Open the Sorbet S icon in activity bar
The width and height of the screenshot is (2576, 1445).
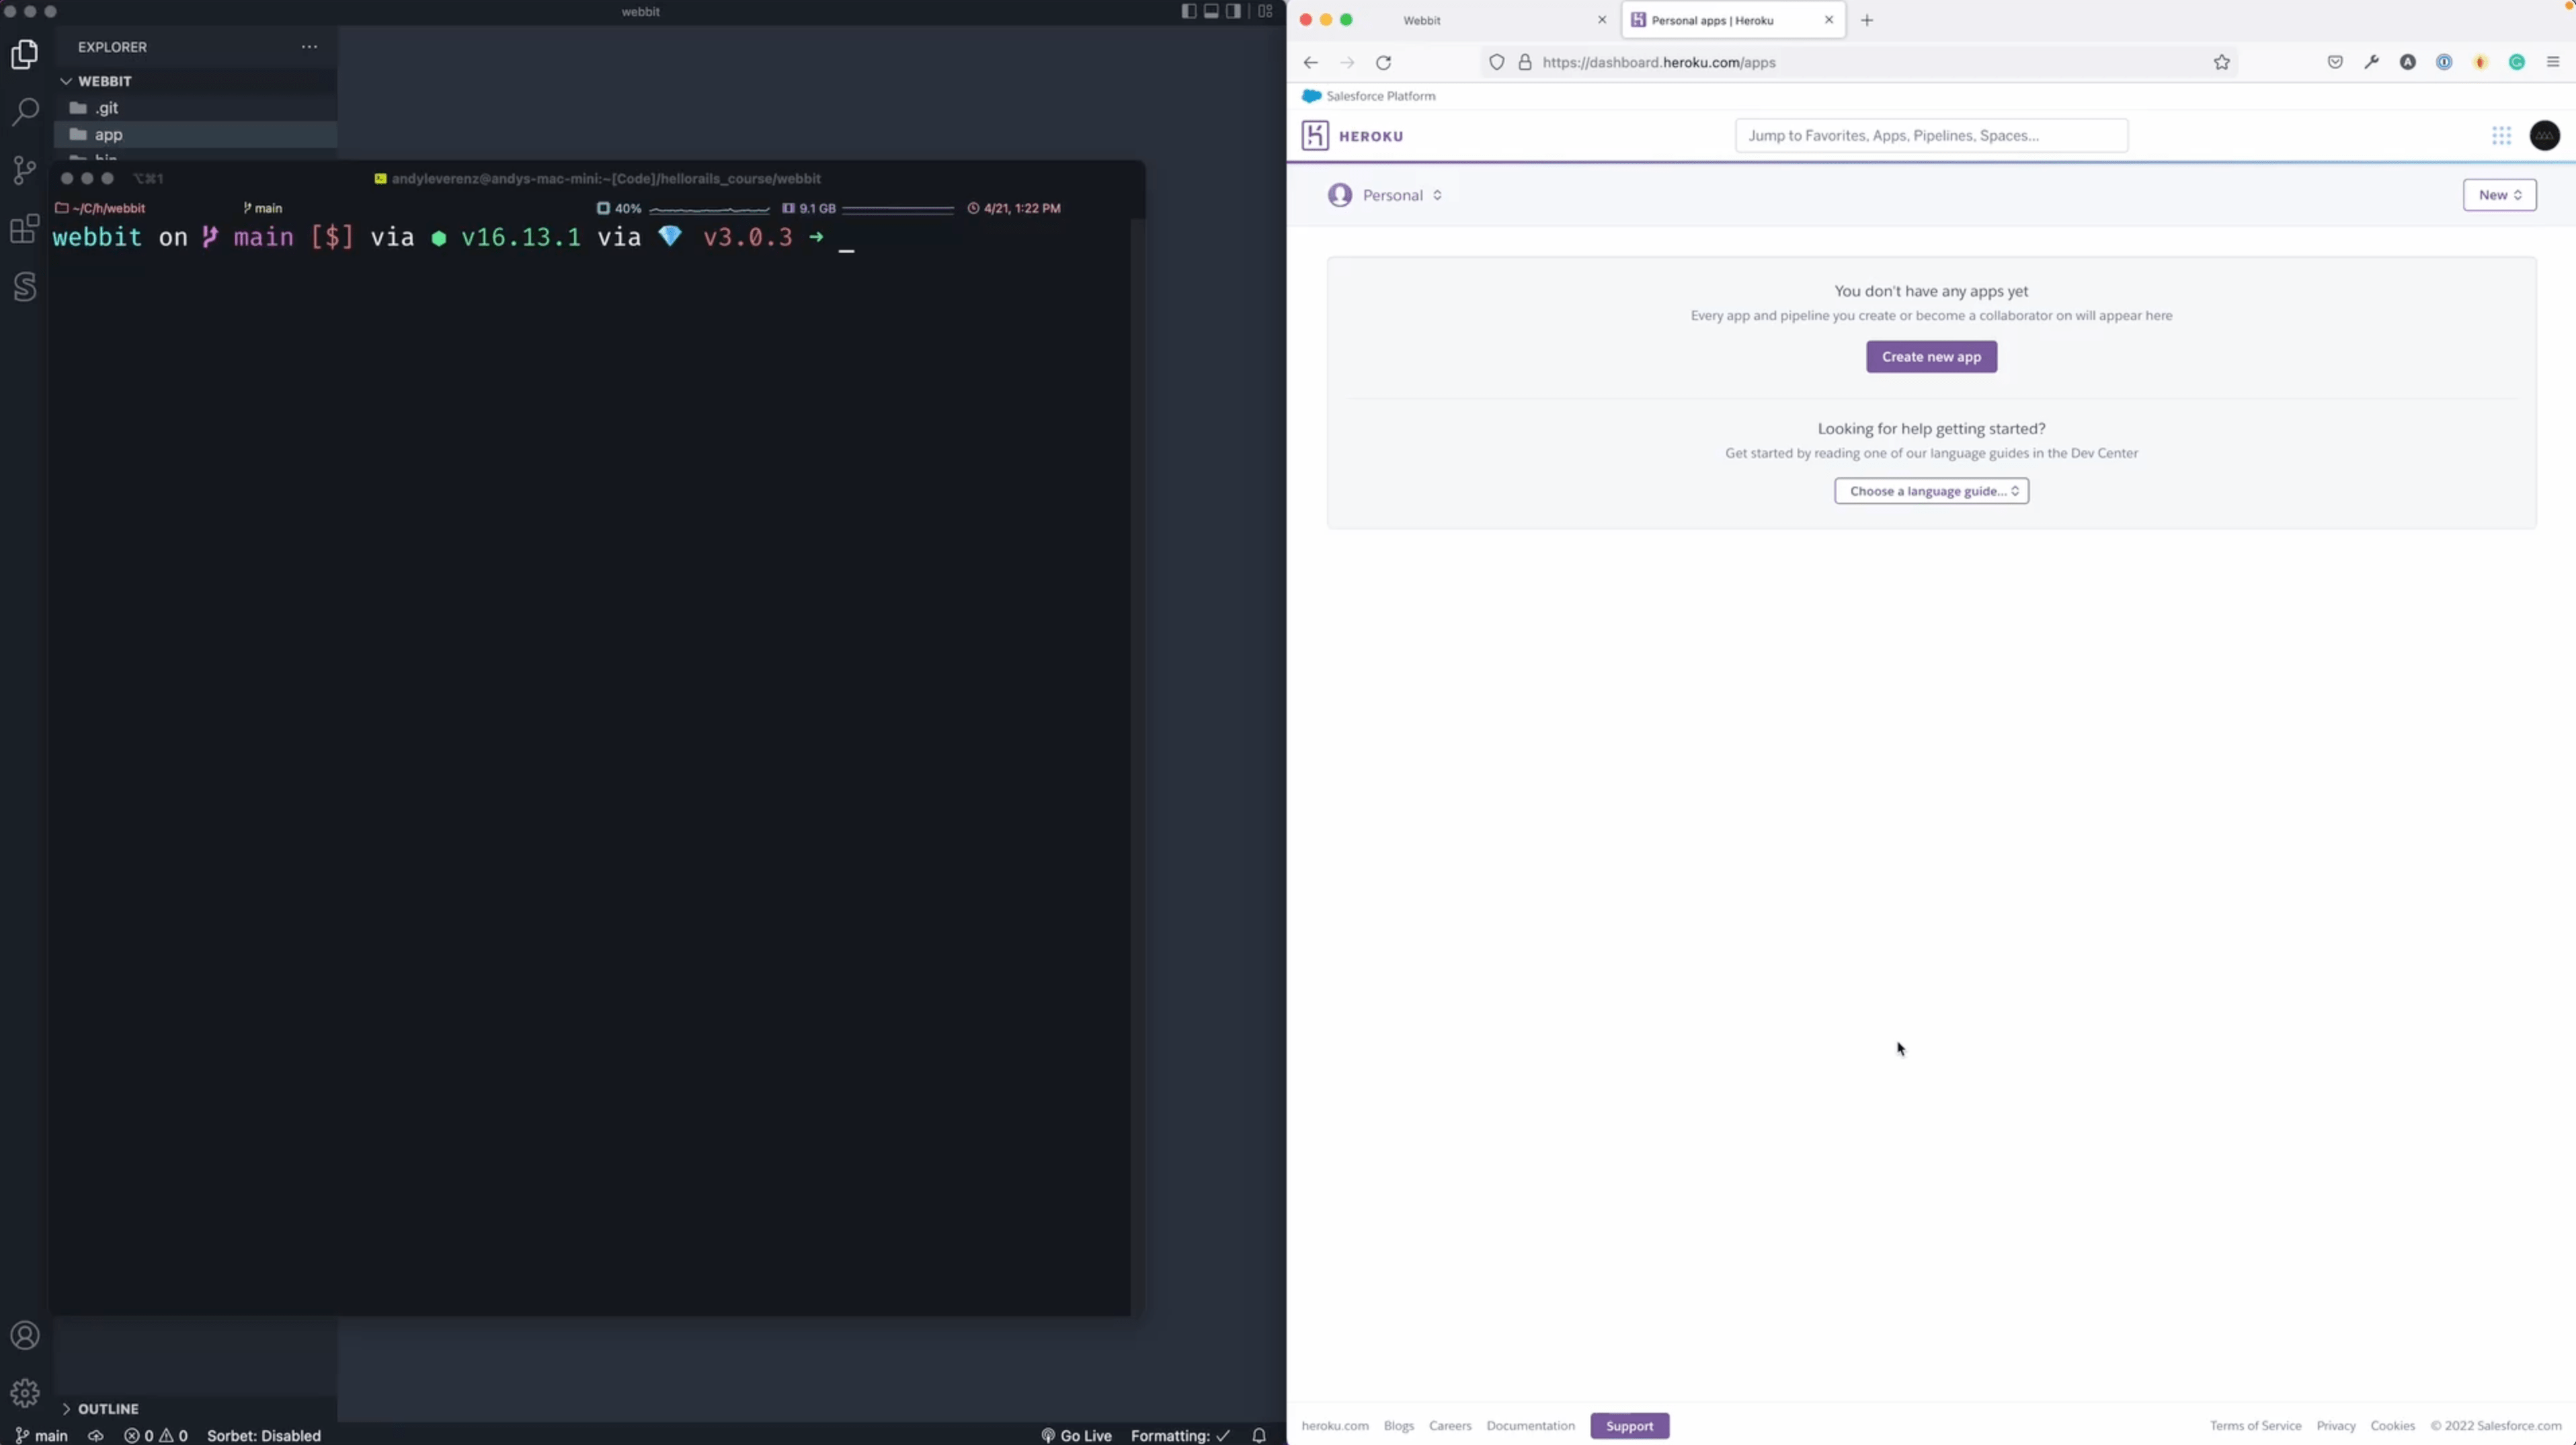point(25,287)
